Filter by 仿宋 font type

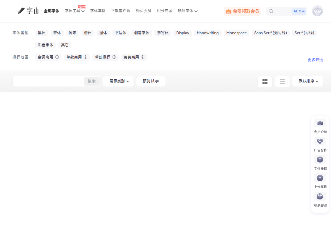pyautogui.click(x=73, y=33)
